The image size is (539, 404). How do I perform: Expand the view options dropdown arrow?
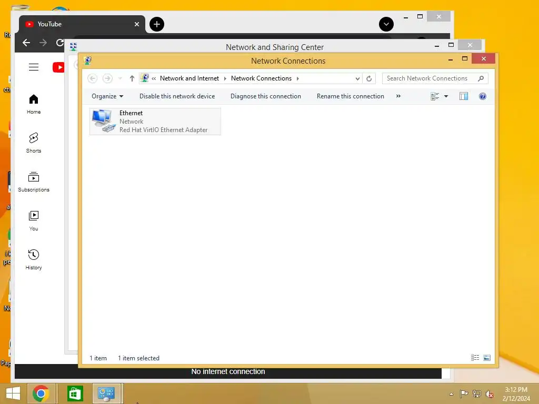tap(446, 96)
